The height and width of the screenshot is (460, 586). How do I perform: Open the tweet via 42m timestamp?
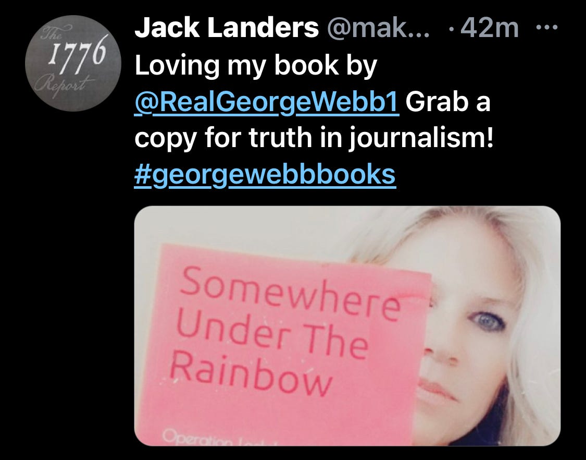(x=490, y=28)
